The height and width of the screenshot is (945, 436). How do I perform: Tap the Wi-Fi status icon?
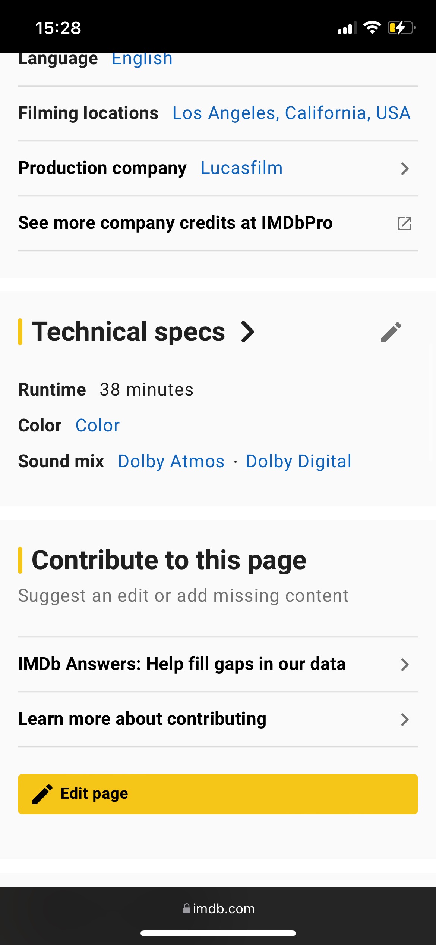pos(372,28)
